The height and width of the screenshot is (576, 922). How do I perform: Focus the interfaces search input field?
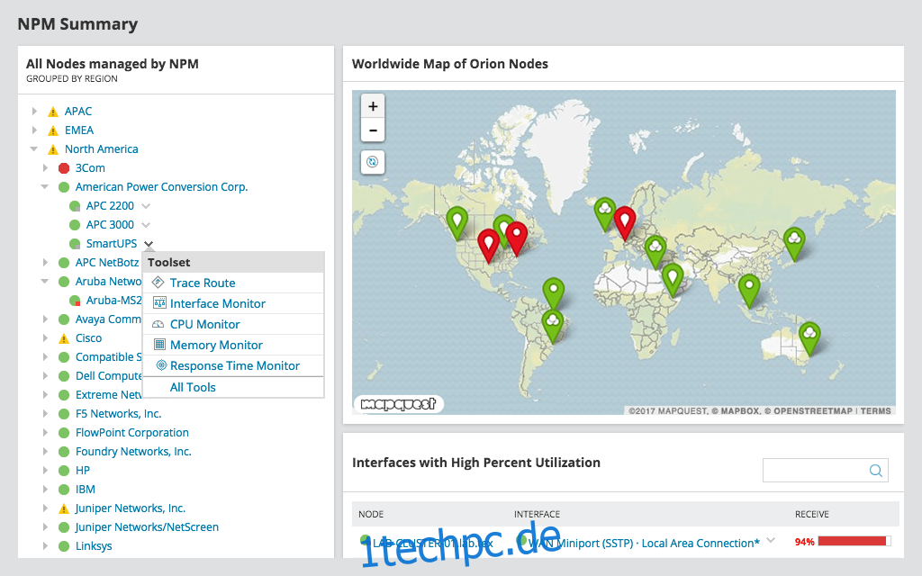826,470
